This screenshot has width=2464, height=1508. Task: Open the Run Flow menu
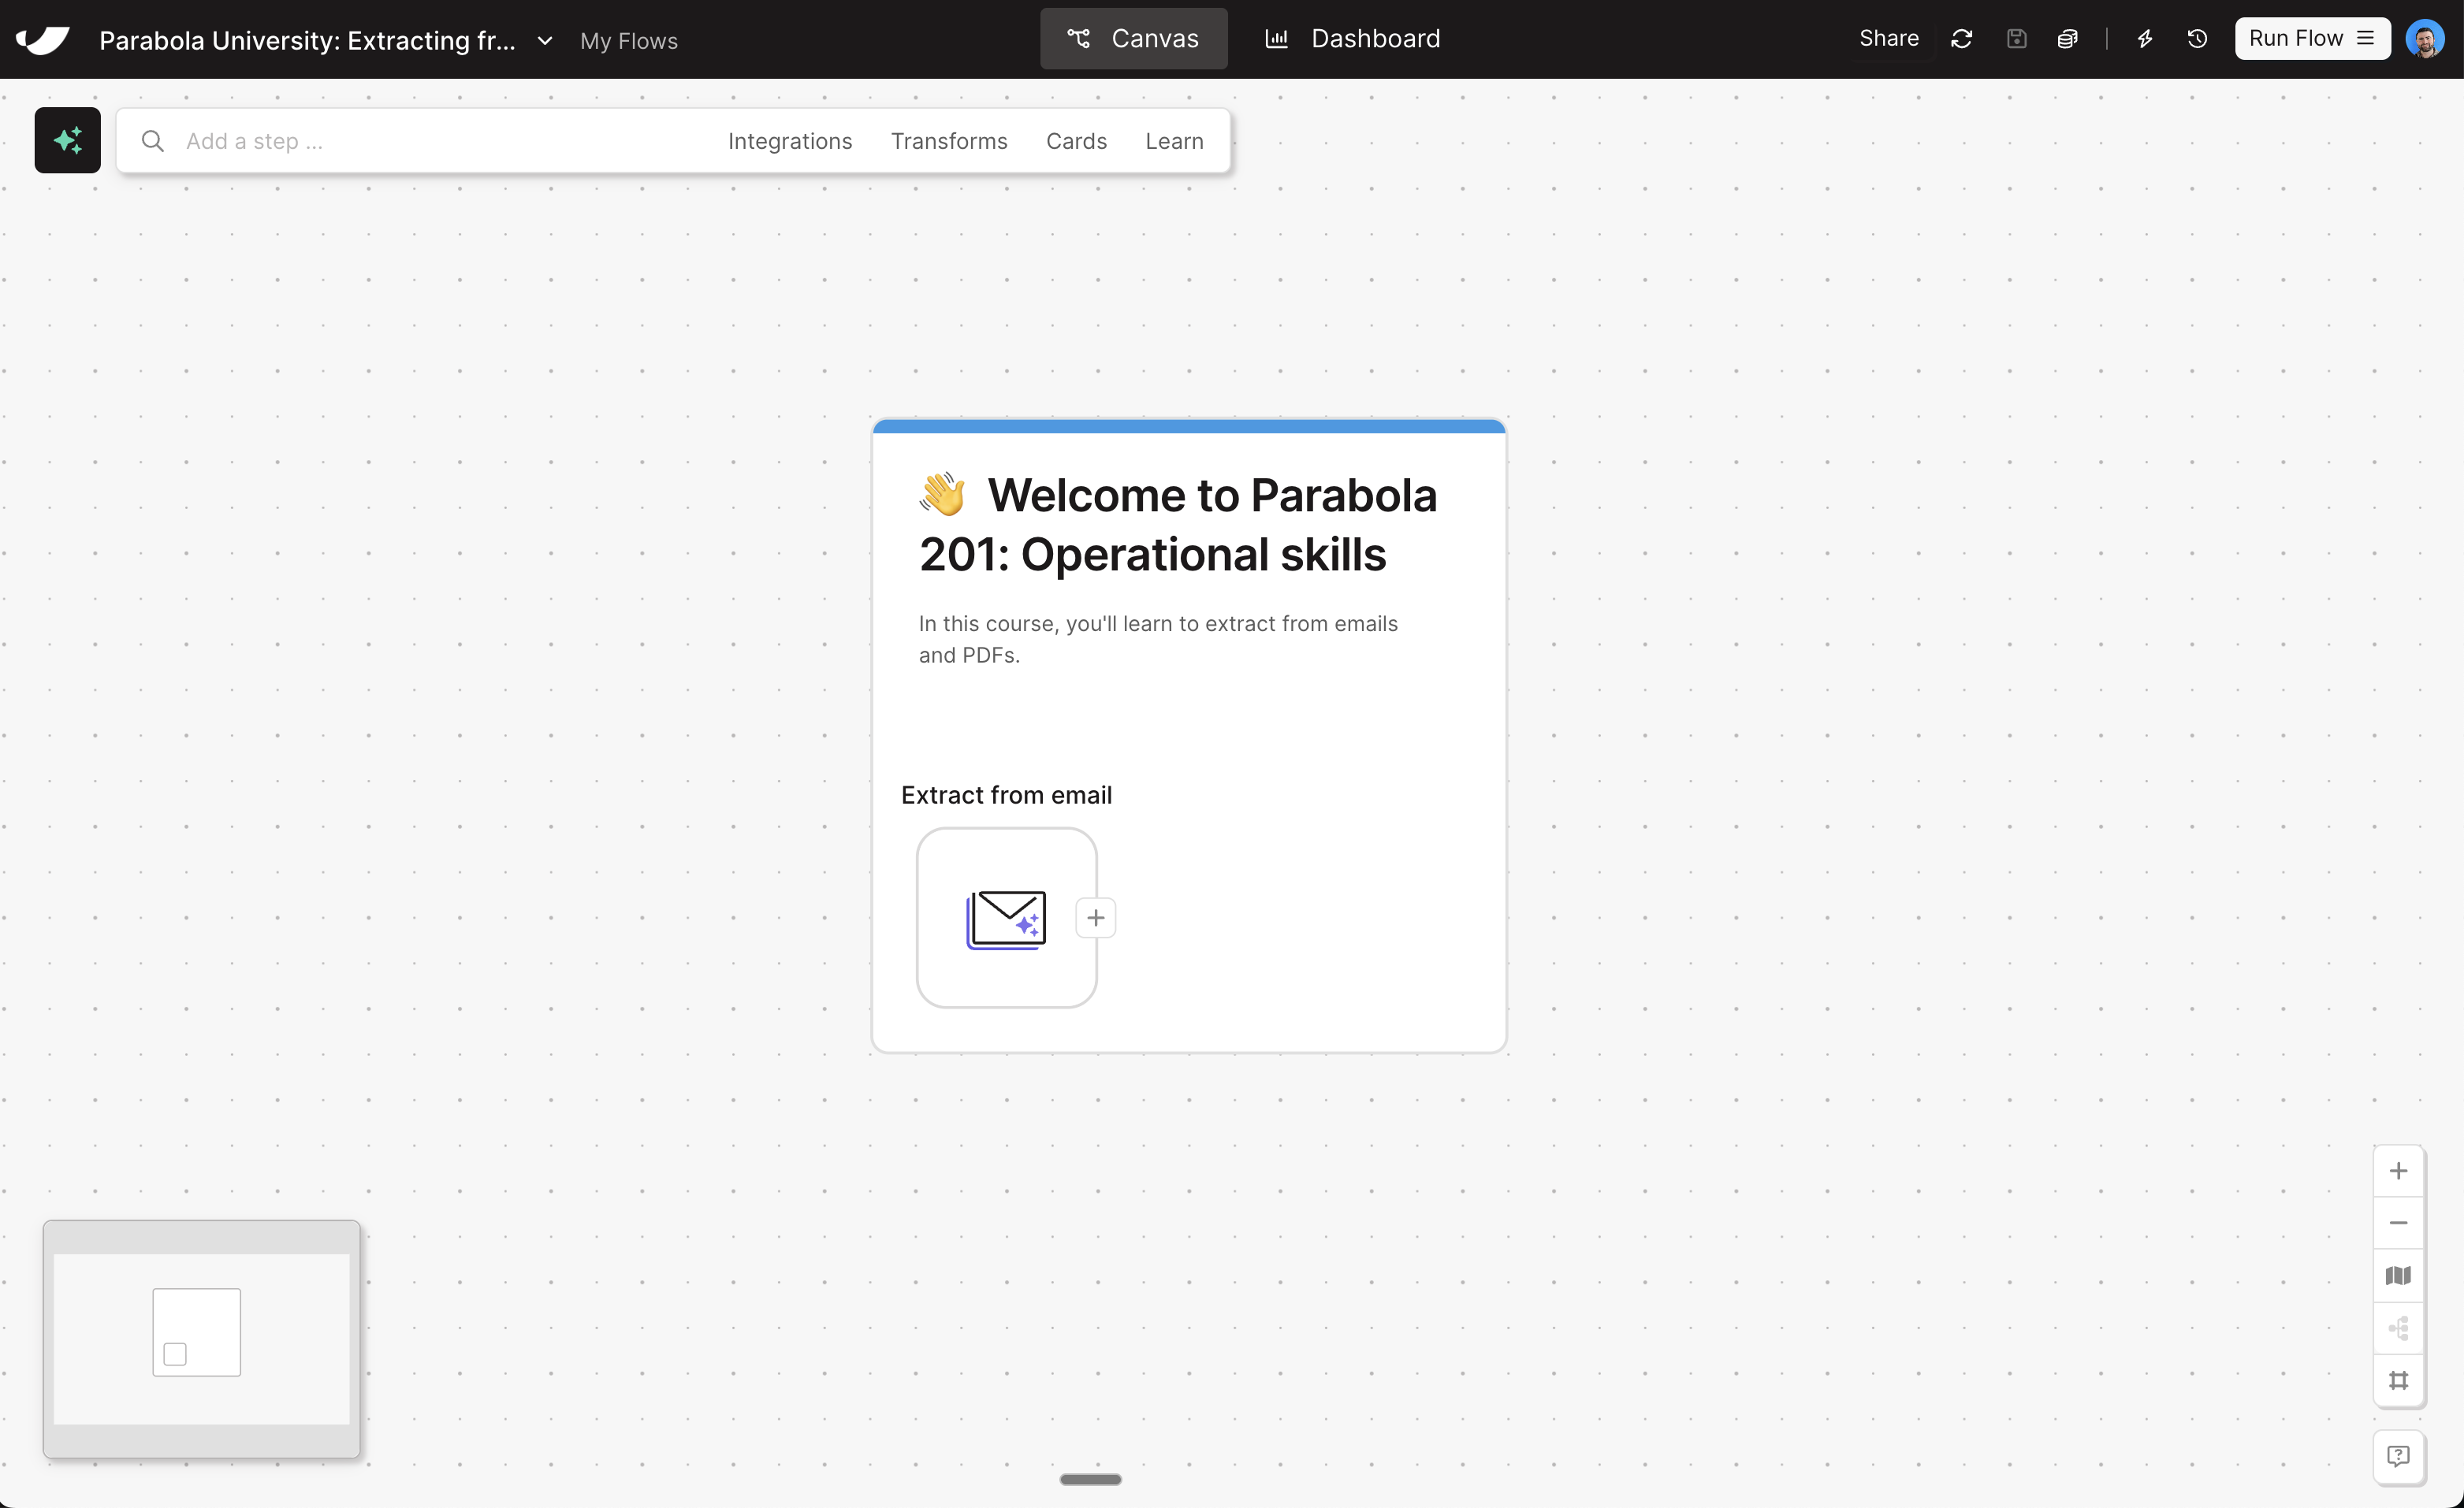(x=2311, y=39)
